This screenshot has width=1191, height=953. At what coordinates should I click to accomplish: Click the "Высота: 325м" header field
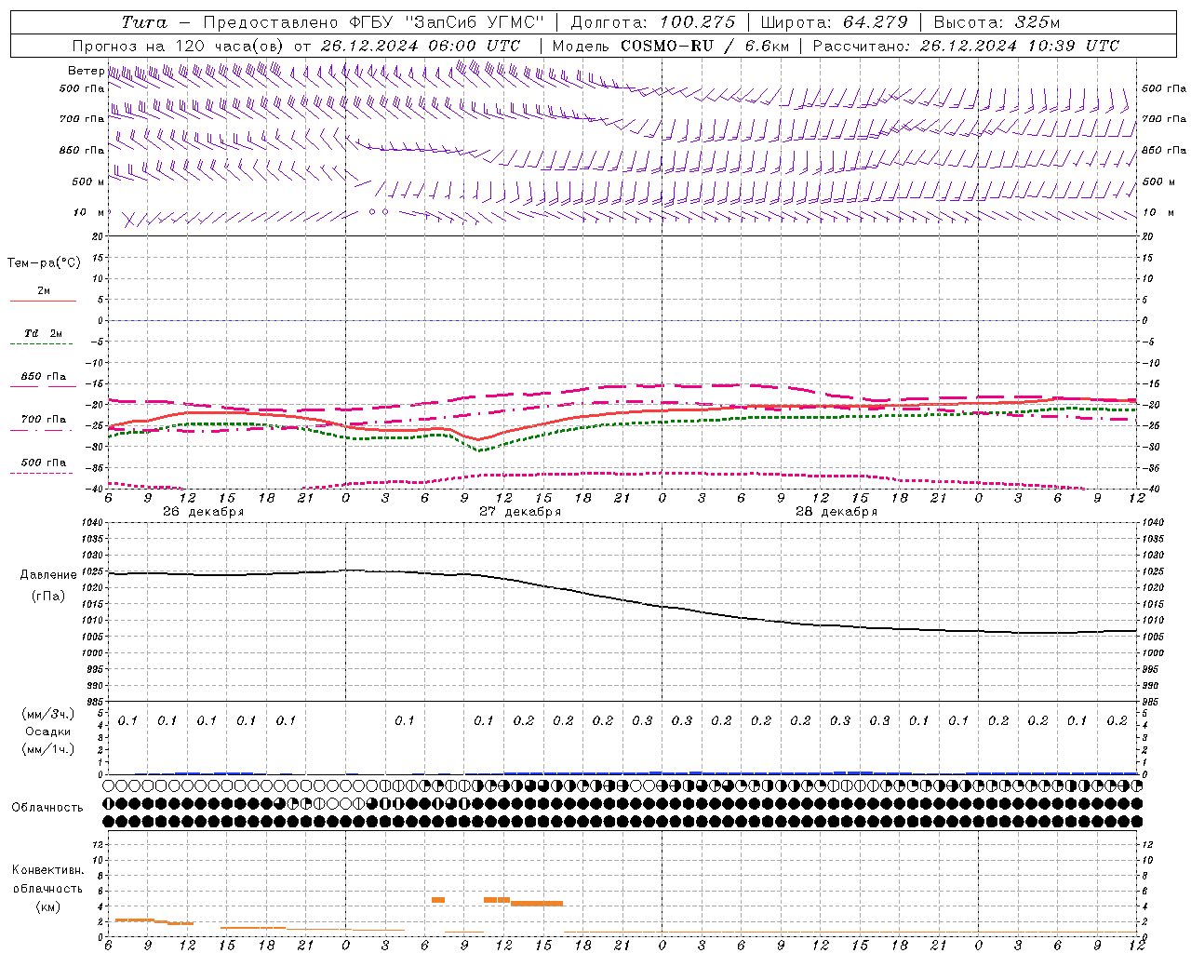pos(997,22)
